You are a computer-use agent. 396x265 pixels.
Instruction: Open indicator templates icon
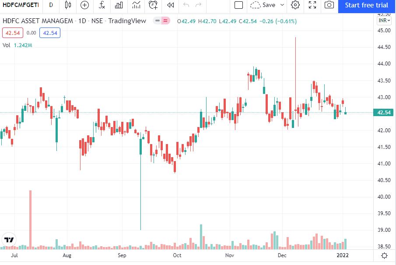(x=136, y=5)
